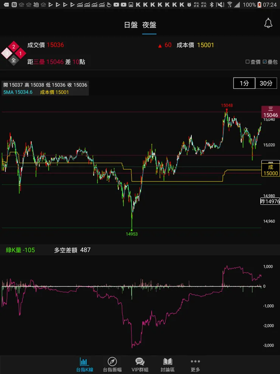Tap the 三 15046 price marker
Viewport: 280px width, 374px height.
(x=271, y=112)
